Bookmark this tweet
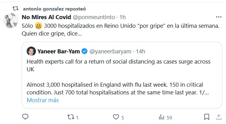 [206, 117]
